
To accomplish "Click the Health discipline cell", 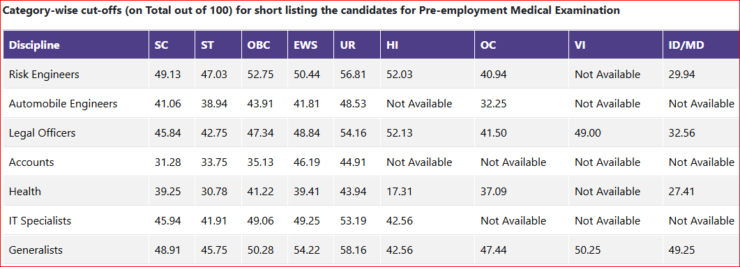I will click(x=25, y=192).
